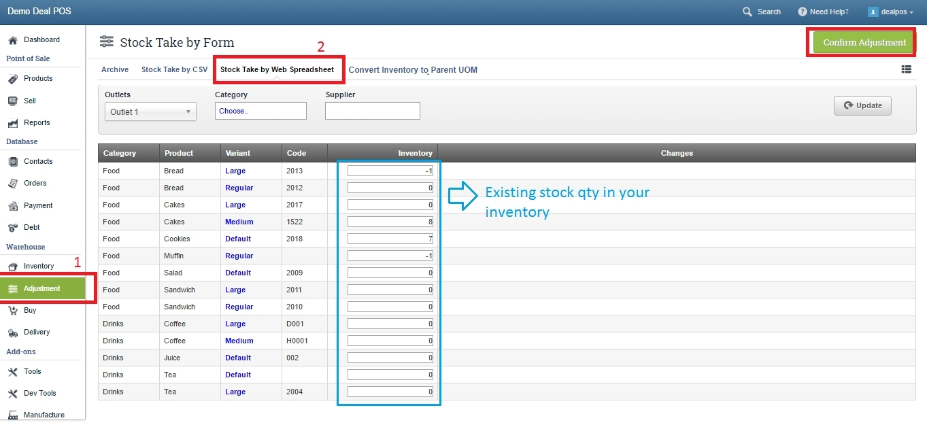Image resolution: width=927 pixels, height=429 pixels.
Task: Click the Contacts icon in sidebar
Action: tap(12, 162)
